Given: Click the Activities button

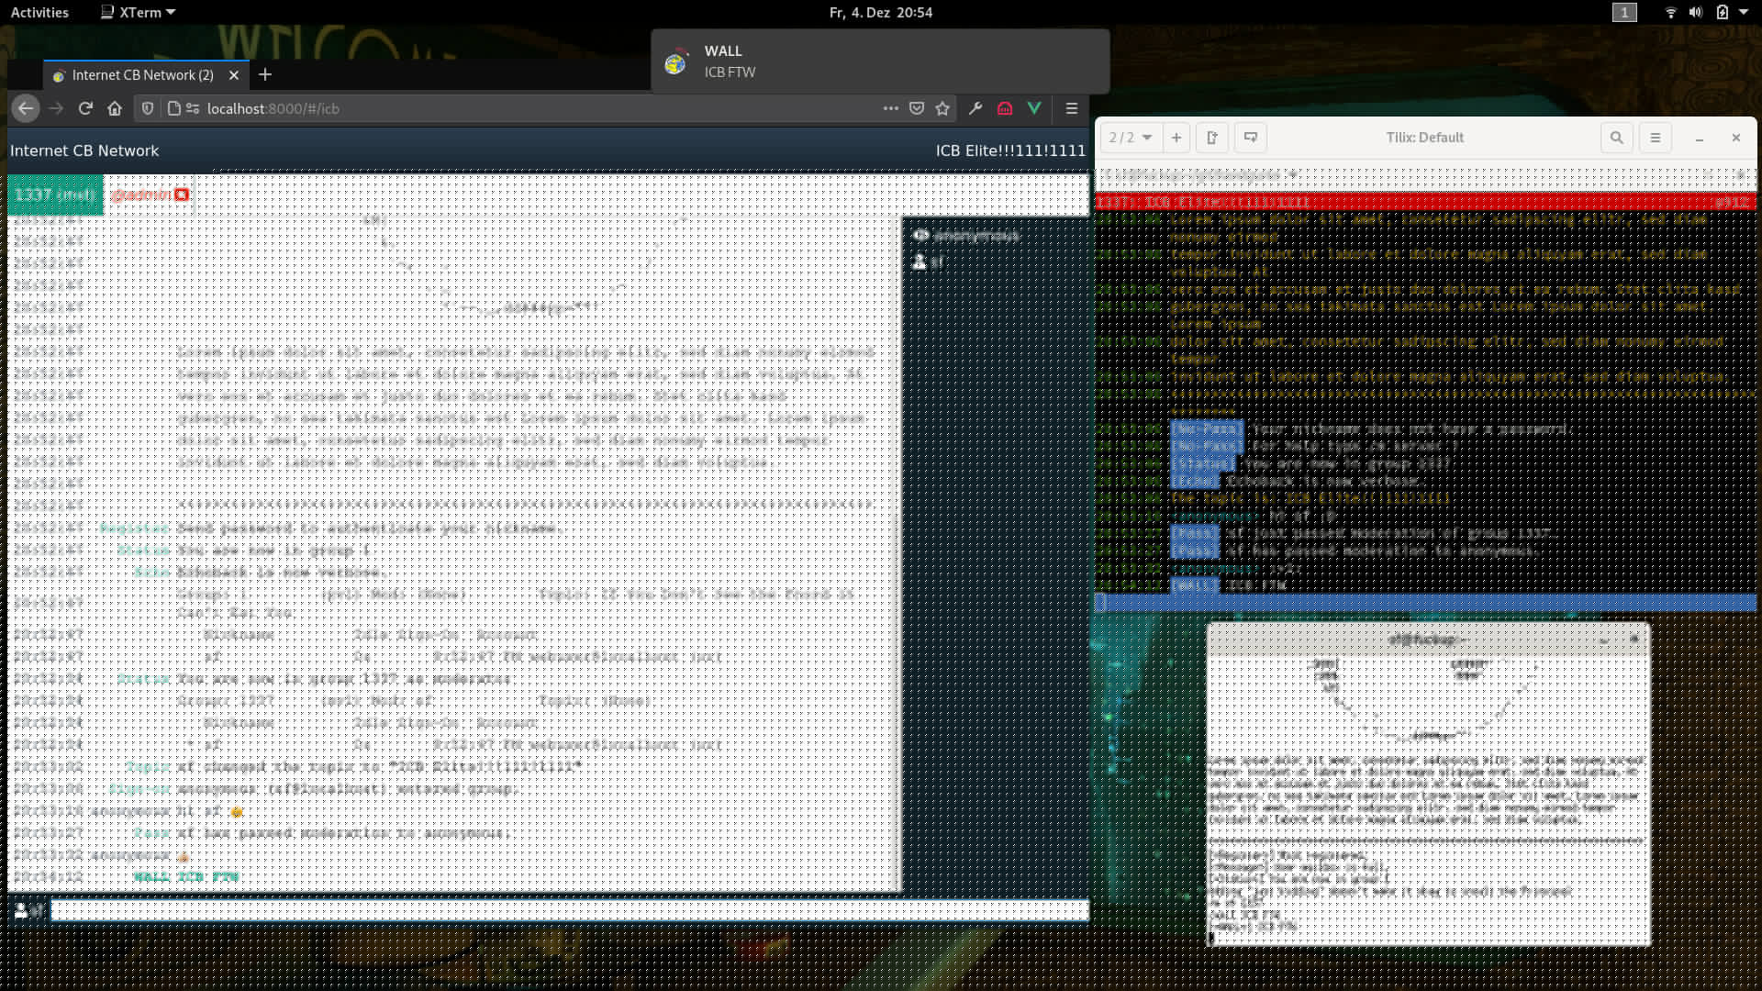Looking at the screenshot, I should pos(39,12).
